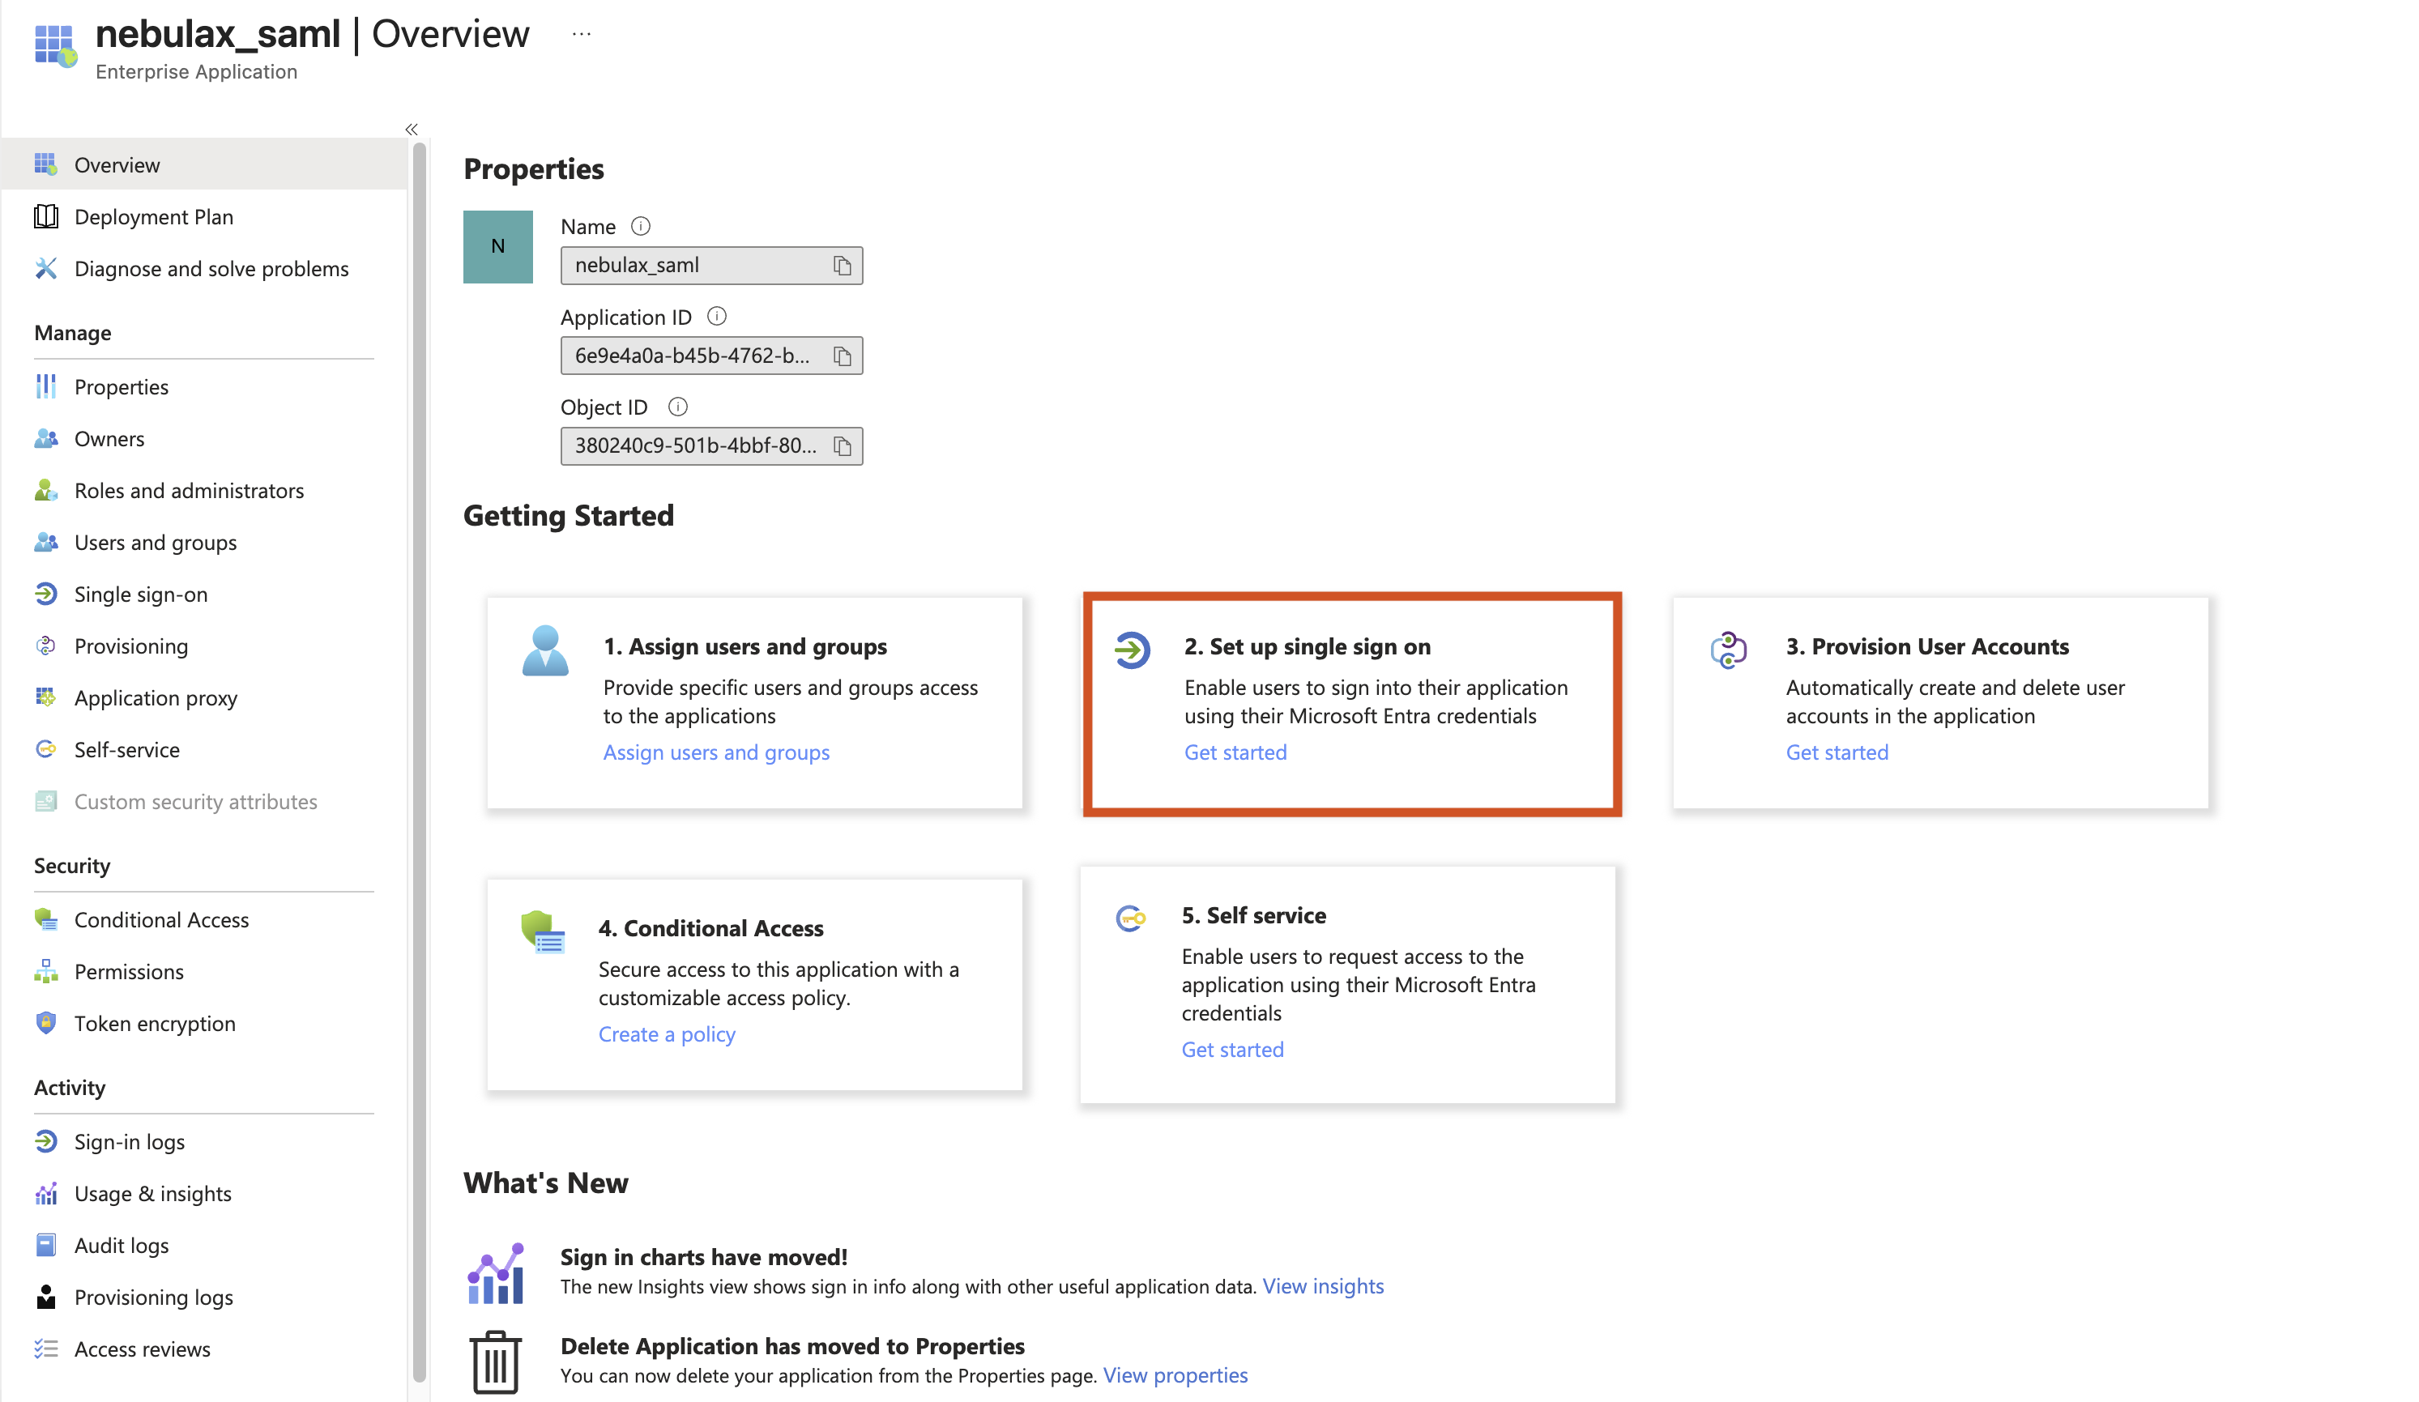Click the Application proxy sidebar icon
Image resolution: width=2419 pixels, height=1402 pixels.
pos(46,697)
